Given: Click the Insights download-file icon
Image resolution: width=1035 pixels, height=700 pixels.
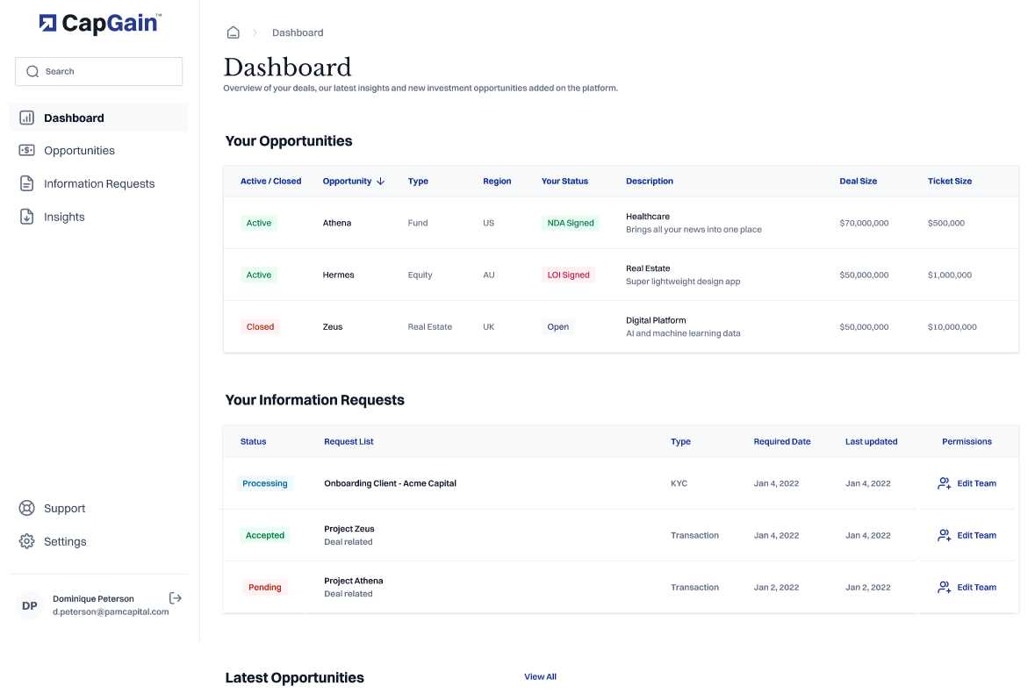Looking at the screenshot, I should 27,217.
